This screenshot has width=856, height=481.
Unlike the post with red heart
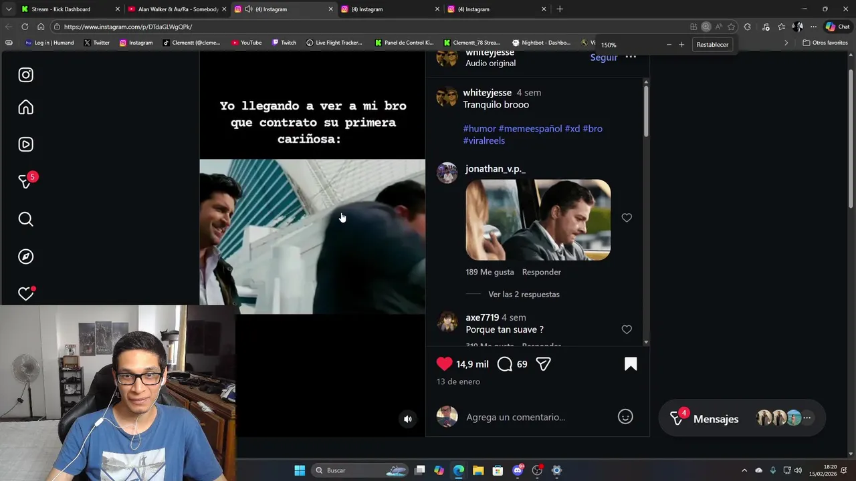pyautogui.click(x=444, y=364)
